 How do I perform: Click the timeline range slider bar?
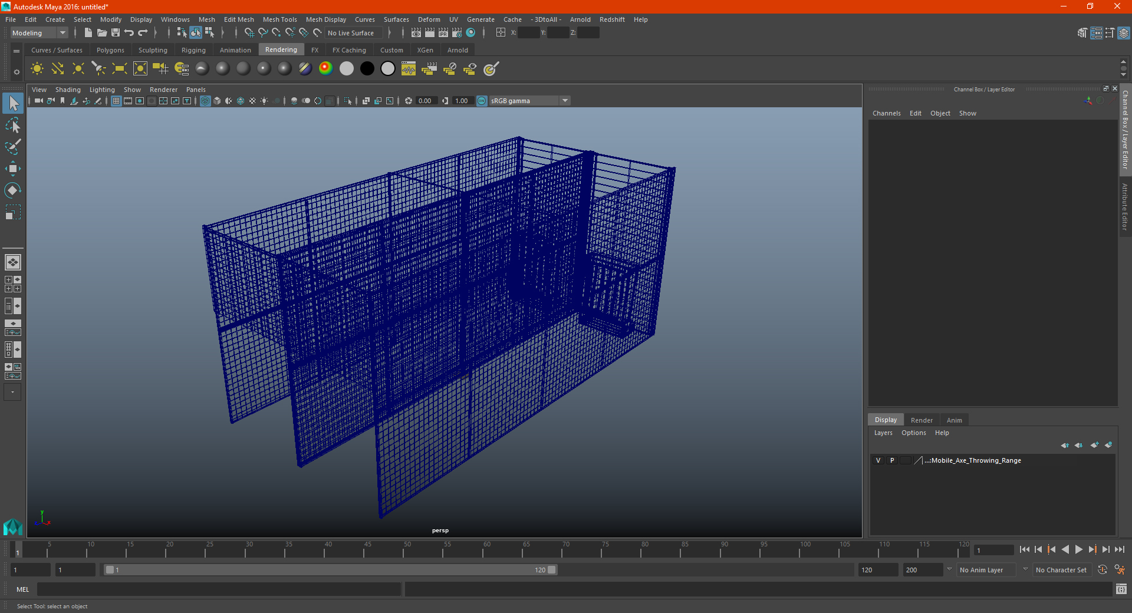330,570
